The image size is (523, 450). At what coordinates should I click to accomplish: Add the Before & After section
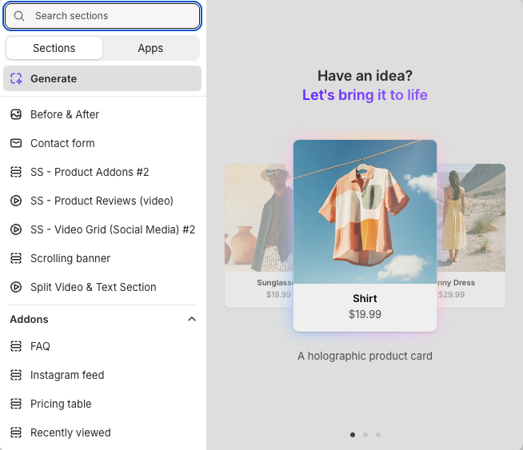[x=102, y=114]
